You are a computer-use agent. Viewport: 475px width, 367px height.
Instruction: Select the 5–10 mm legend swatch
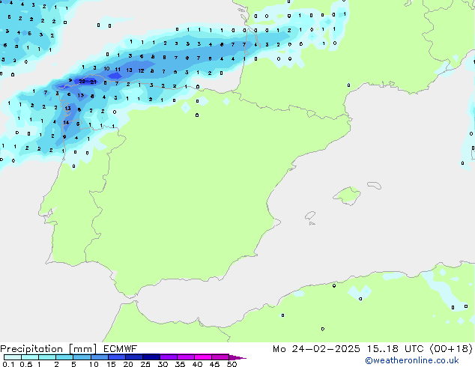click(82, 357)
